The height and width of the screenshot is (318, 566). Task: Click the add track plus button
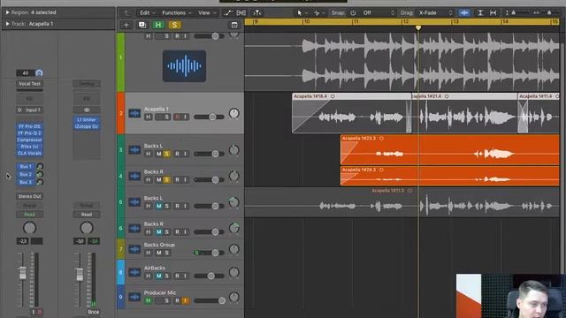[126, 25]
